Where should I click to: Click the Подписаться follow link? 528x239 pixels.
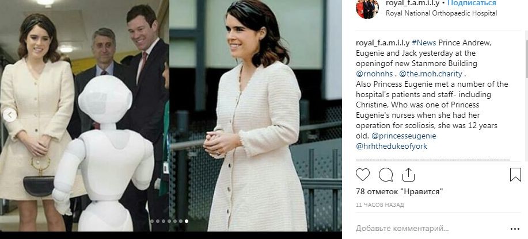[x=472, y=3]
